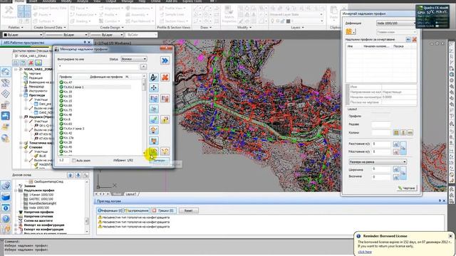Click the four-way move arrows icon in profile manager

154,87
